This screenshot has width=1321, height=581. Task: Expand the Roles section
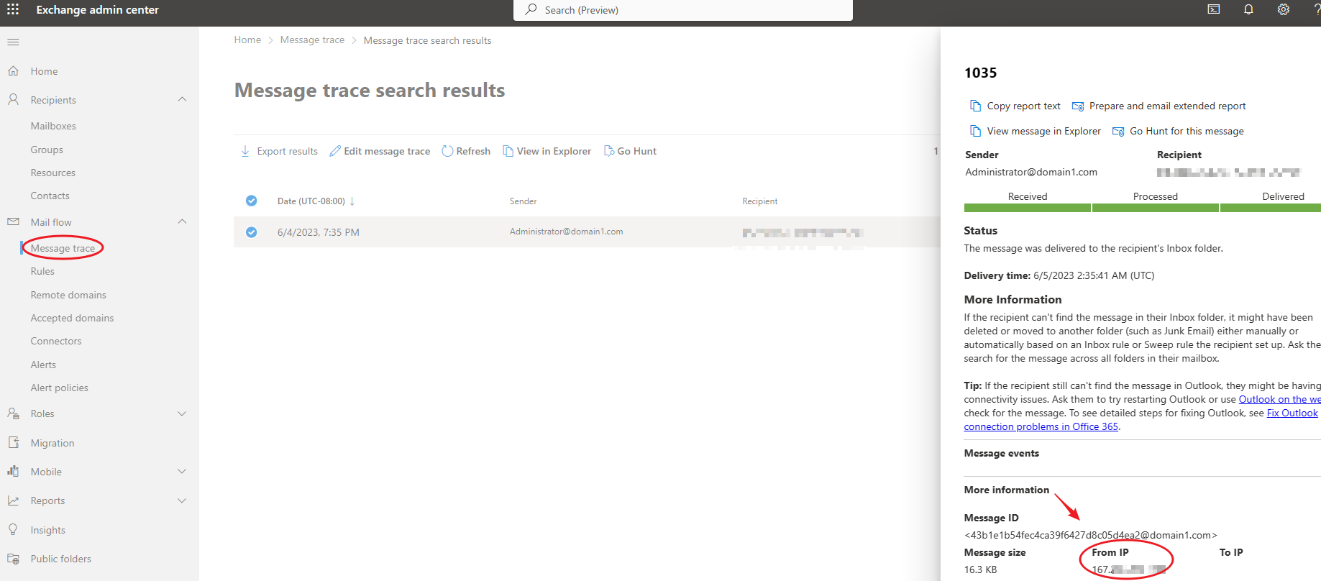pyautogui.click(x=182, y=413)
